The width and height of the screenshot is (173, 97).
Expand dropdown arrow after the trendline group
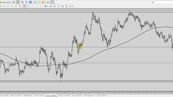[48, 6]
